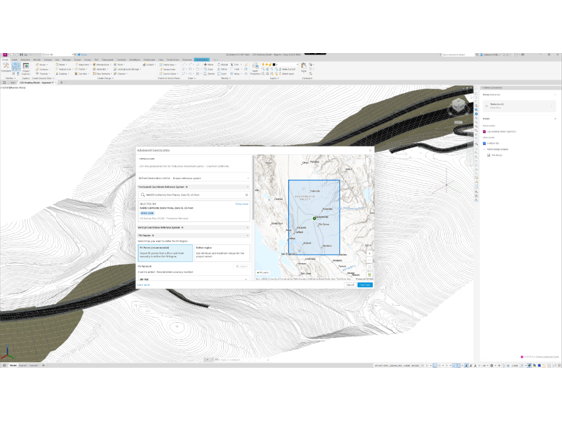Click the Toolspace icon in the ribbon
The image size is (562, 421).
pos(6,67)
